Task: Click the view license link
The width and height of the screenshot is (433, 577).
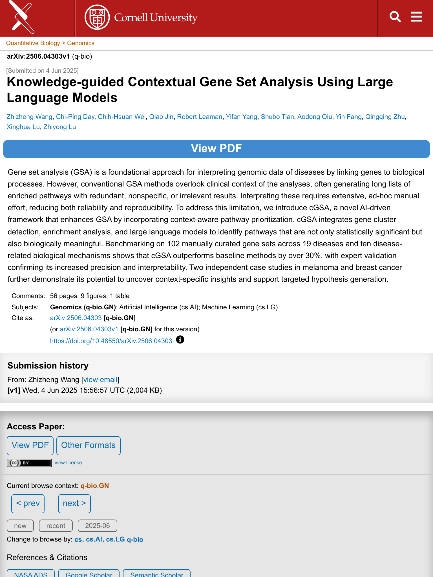Action: click(68, 463)
